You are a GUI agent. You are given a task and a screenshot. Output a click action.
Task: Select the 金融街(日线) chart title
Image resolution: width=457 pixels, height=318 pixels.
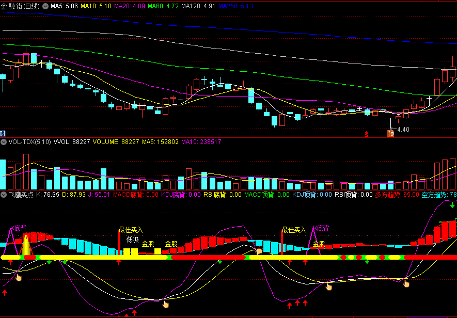pos(20,6)
